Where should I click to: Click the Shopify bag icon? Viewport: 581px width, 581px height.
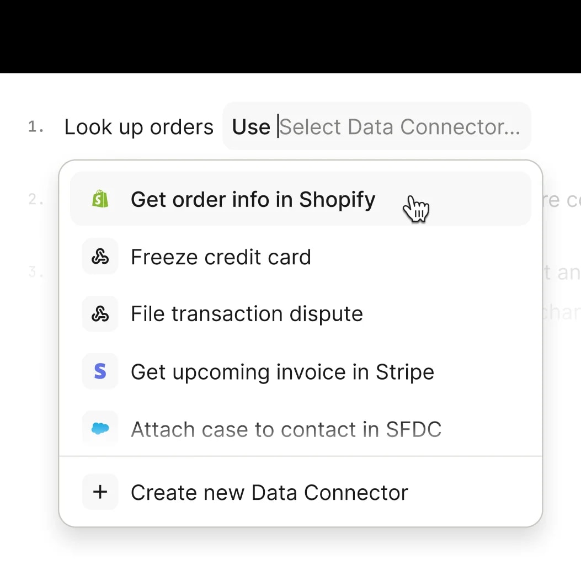click(x=100, y=199)
